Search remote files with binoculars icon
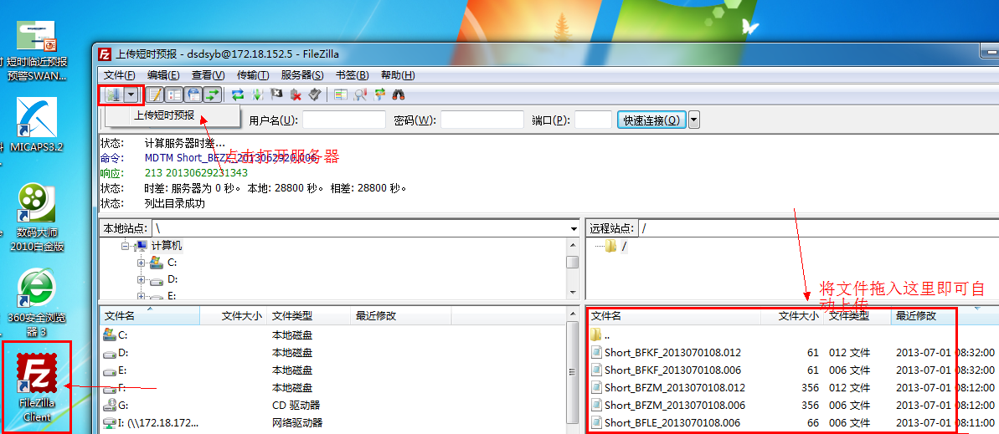Screen dimensions: 999x434 pyautogui.click(x=399, y=94)
